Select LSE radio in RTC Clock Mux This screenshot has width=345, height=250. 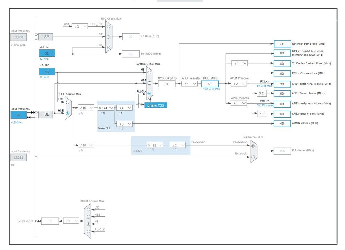point(108,37)
